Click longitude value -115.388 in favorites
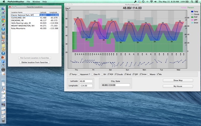This screenshot has height=126, width=201. pyautogui.click(x=54, y=28)
